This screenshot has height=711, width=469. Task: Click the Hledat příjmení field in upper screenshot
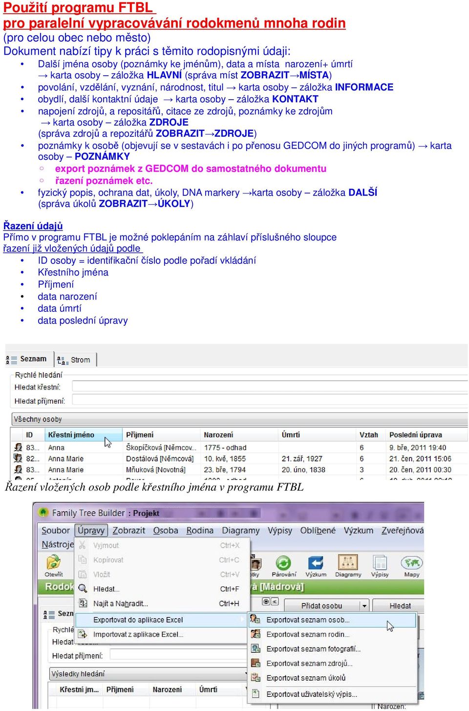[x=270, y=401]
